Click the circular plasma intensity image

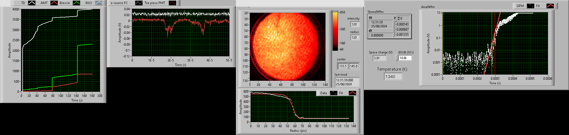[286, 46]
